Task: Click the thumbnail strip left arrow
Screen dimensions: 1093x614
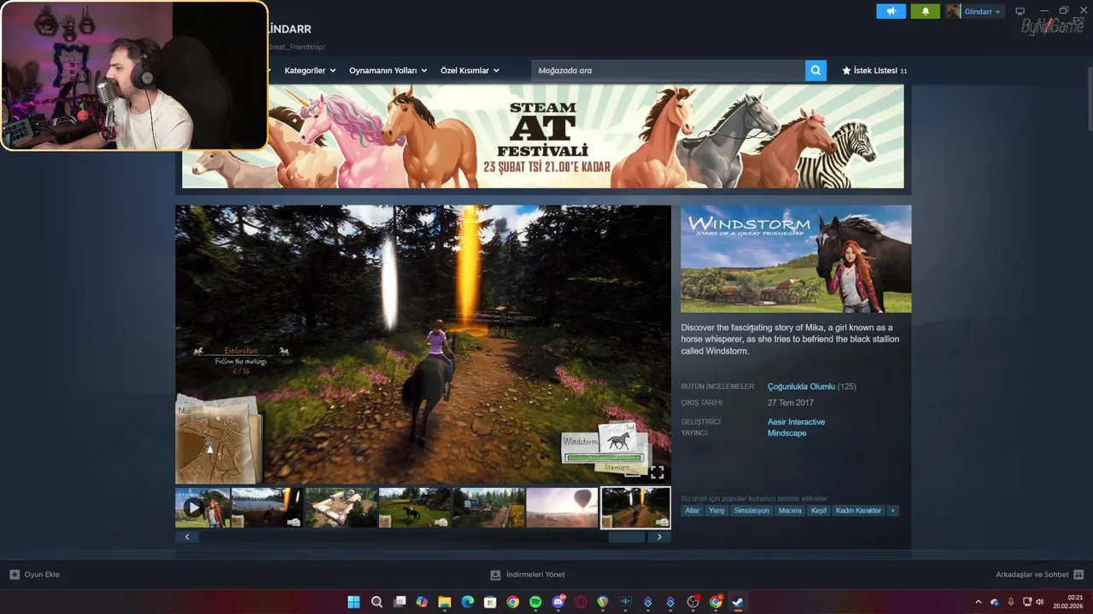Action: [187, 537]
